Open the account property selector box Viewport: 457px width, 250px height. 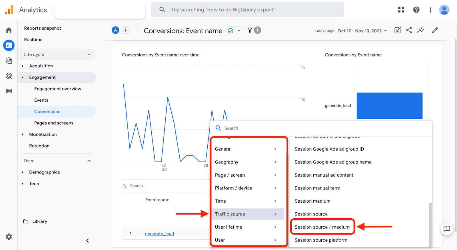point(100,11)
